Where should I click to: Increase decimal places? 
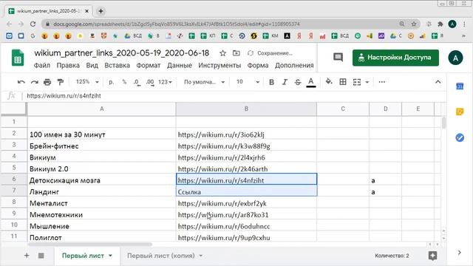[x=149, y=82]
